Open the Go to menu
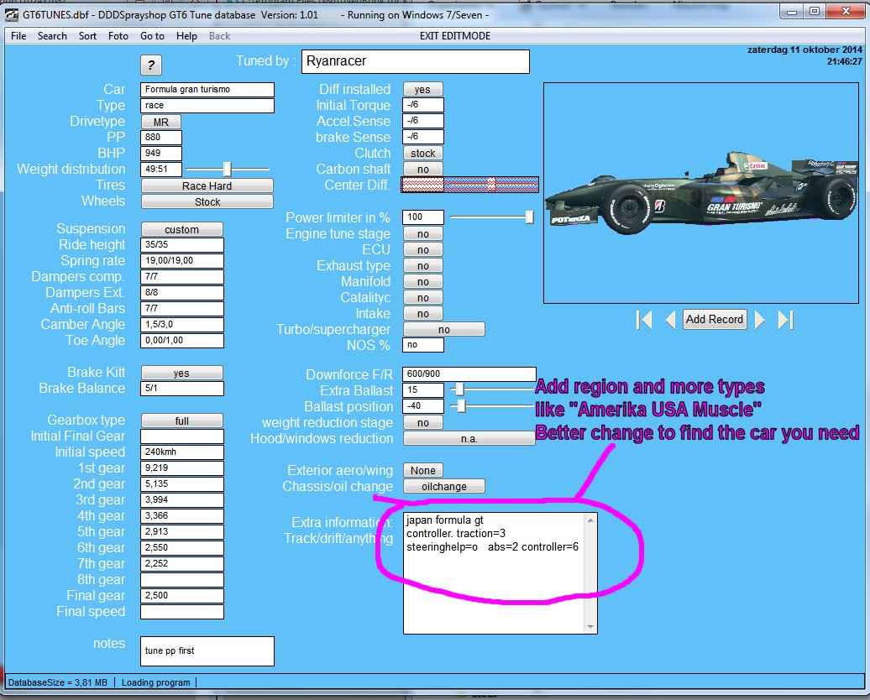Image resolution: width=870 pixels, height=700 pixels. coord(152,36)
